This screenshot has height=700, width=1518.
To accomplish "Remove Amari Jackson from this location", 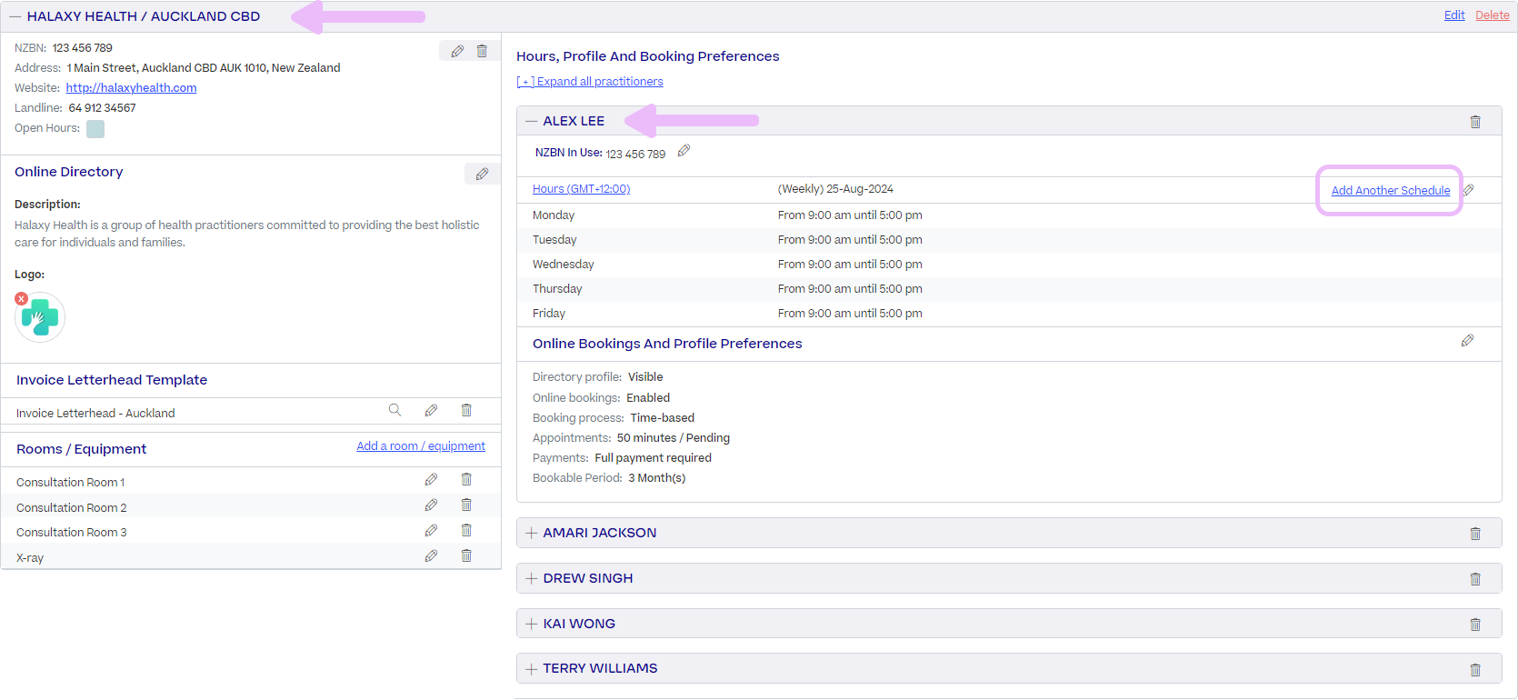I will (x=1475, y=534).
